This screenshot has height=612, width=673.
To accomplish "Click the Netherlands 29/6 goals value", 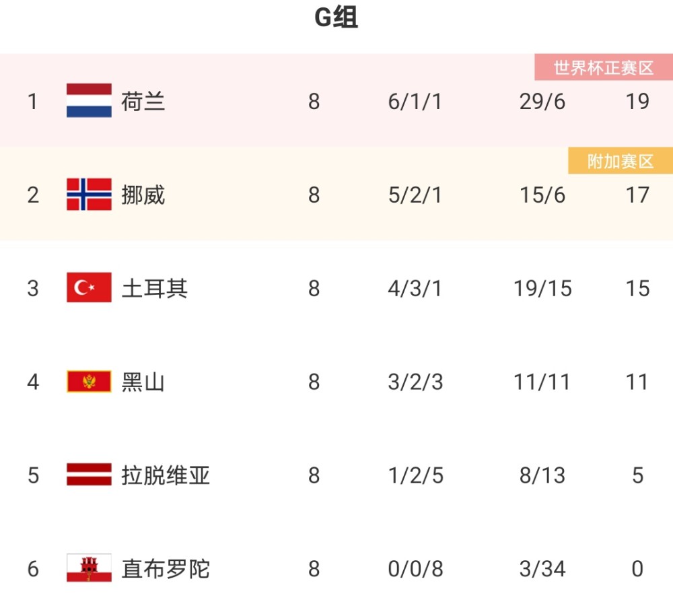I will [x=542, y=102].
